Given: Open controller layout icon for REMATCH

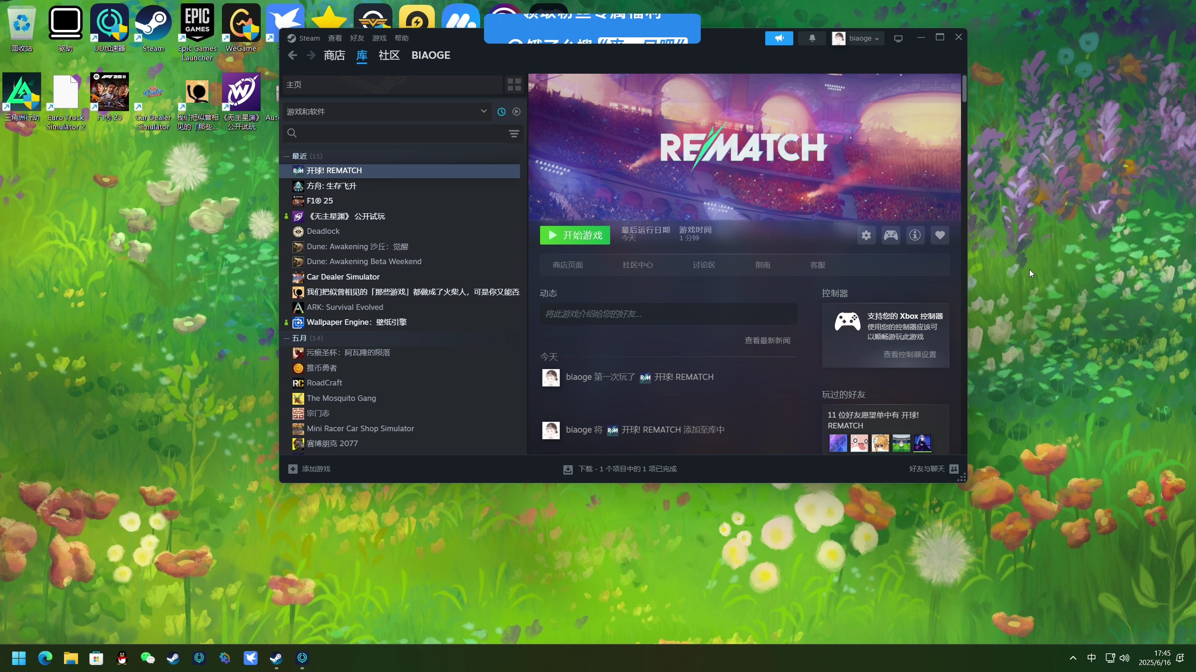Looking at the screenshot, I should (x=890, y=235).
